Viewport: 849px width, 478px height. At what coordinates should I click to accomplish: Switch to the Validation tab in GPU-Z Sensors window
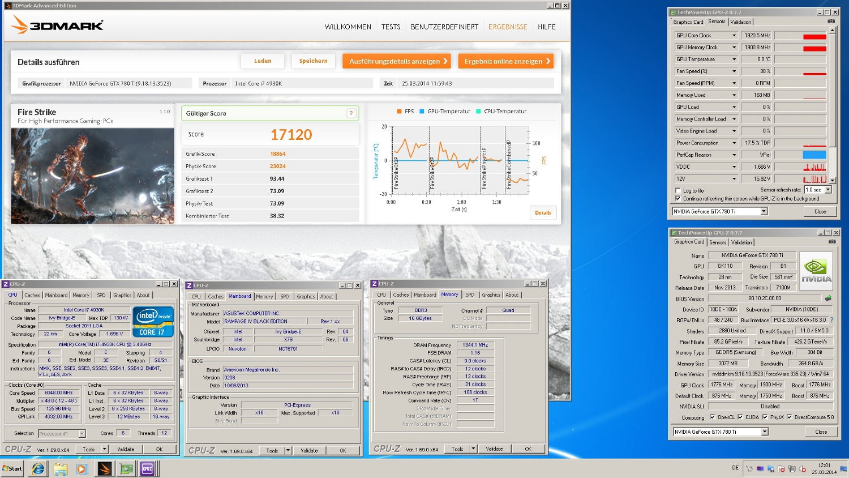(x=740, y=22)
